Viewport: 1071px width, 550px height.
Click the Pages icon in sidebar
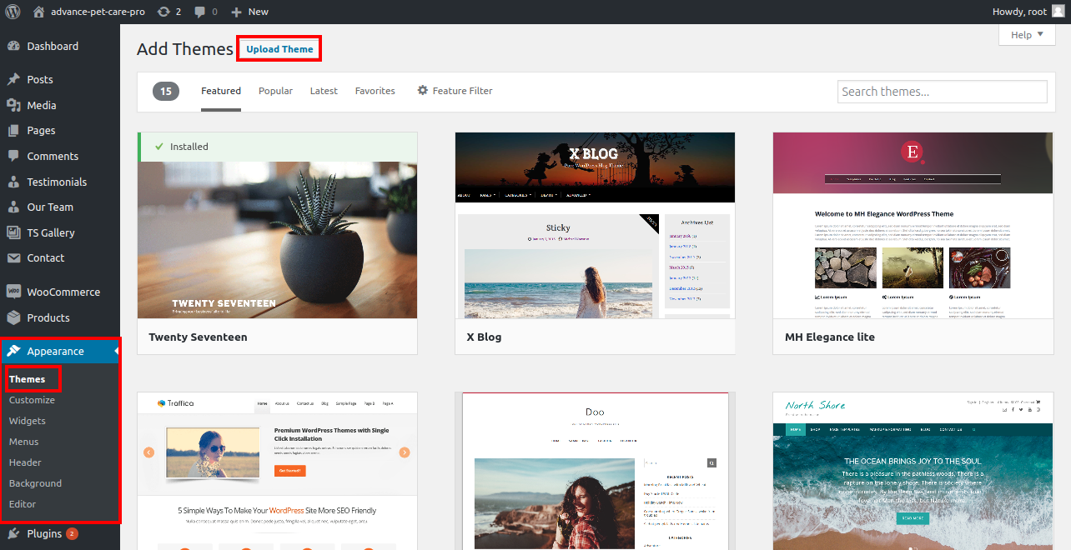click(13, 131)
